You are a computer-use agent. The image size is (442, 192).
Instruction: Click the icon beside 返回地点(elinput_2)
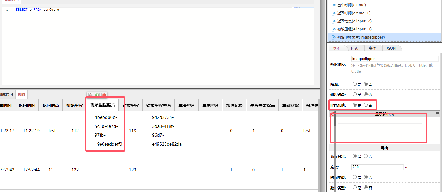point(334,21)
